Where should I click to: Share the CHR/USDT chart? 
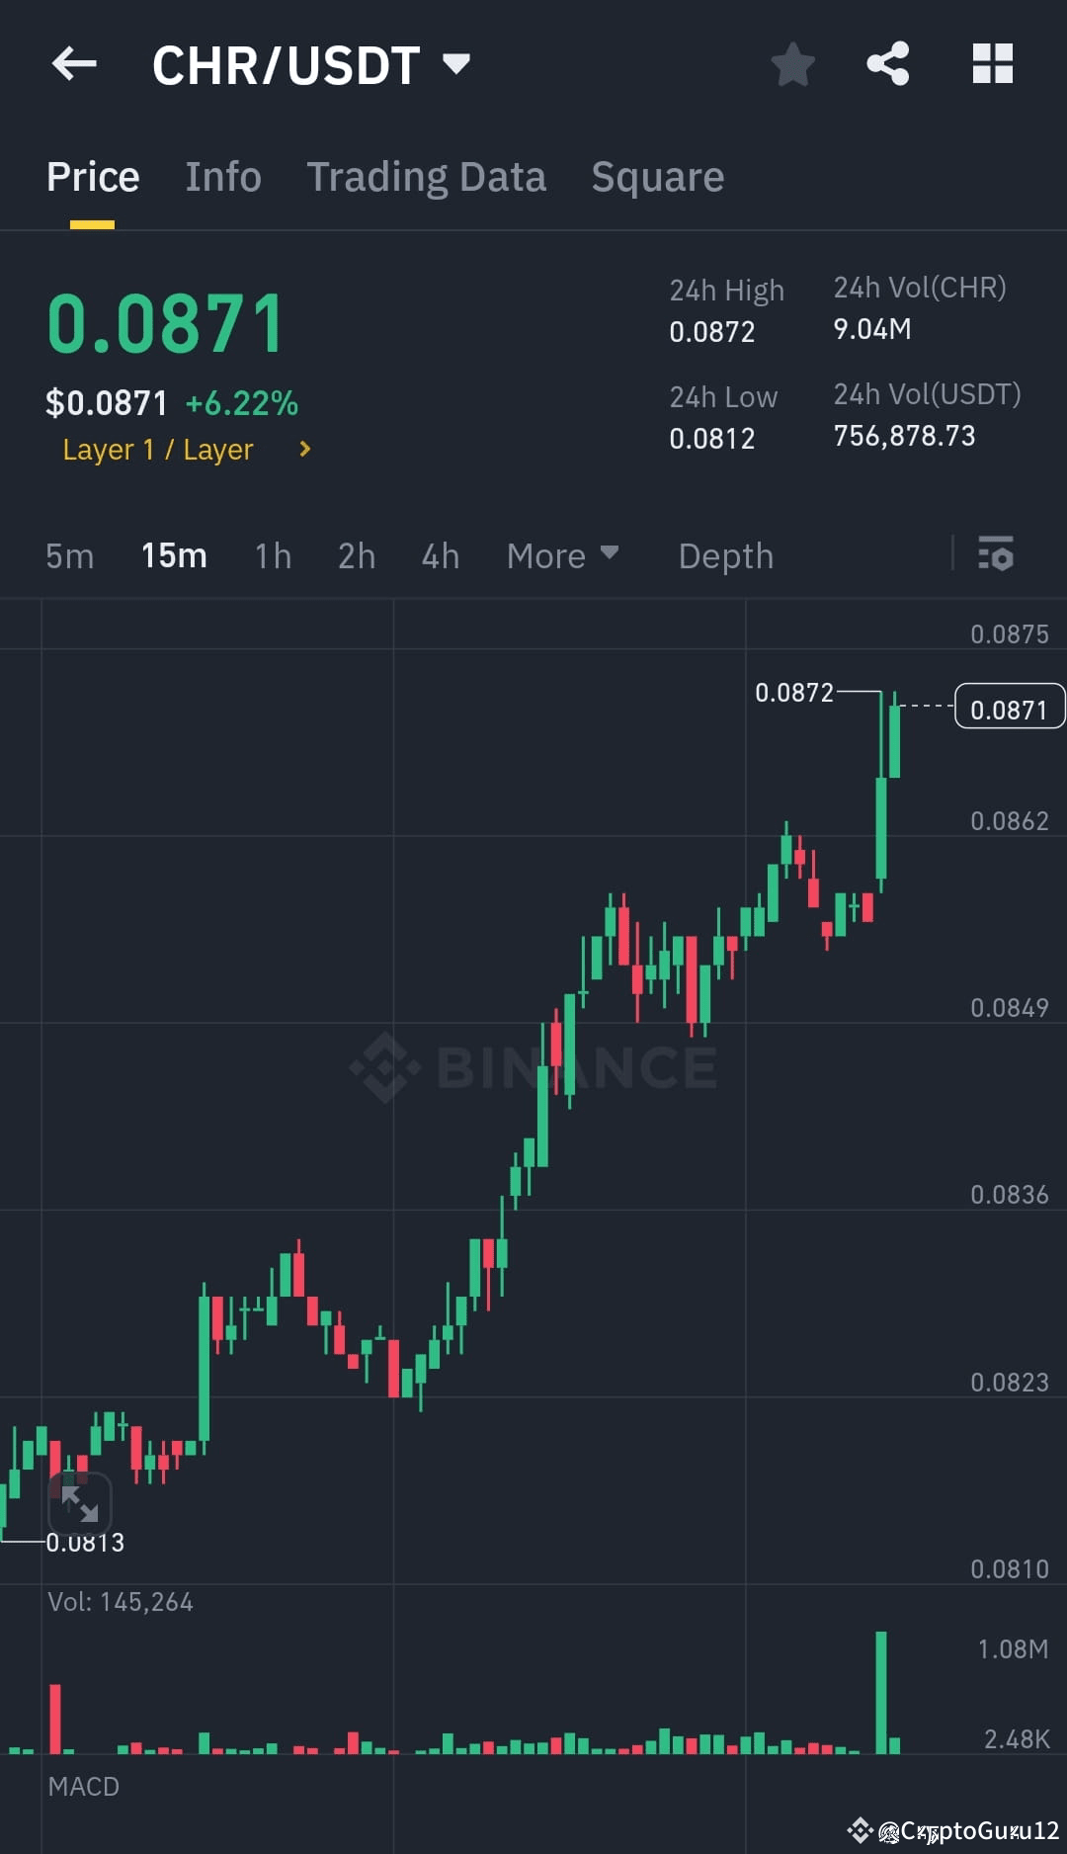click(x=887, y=63)
